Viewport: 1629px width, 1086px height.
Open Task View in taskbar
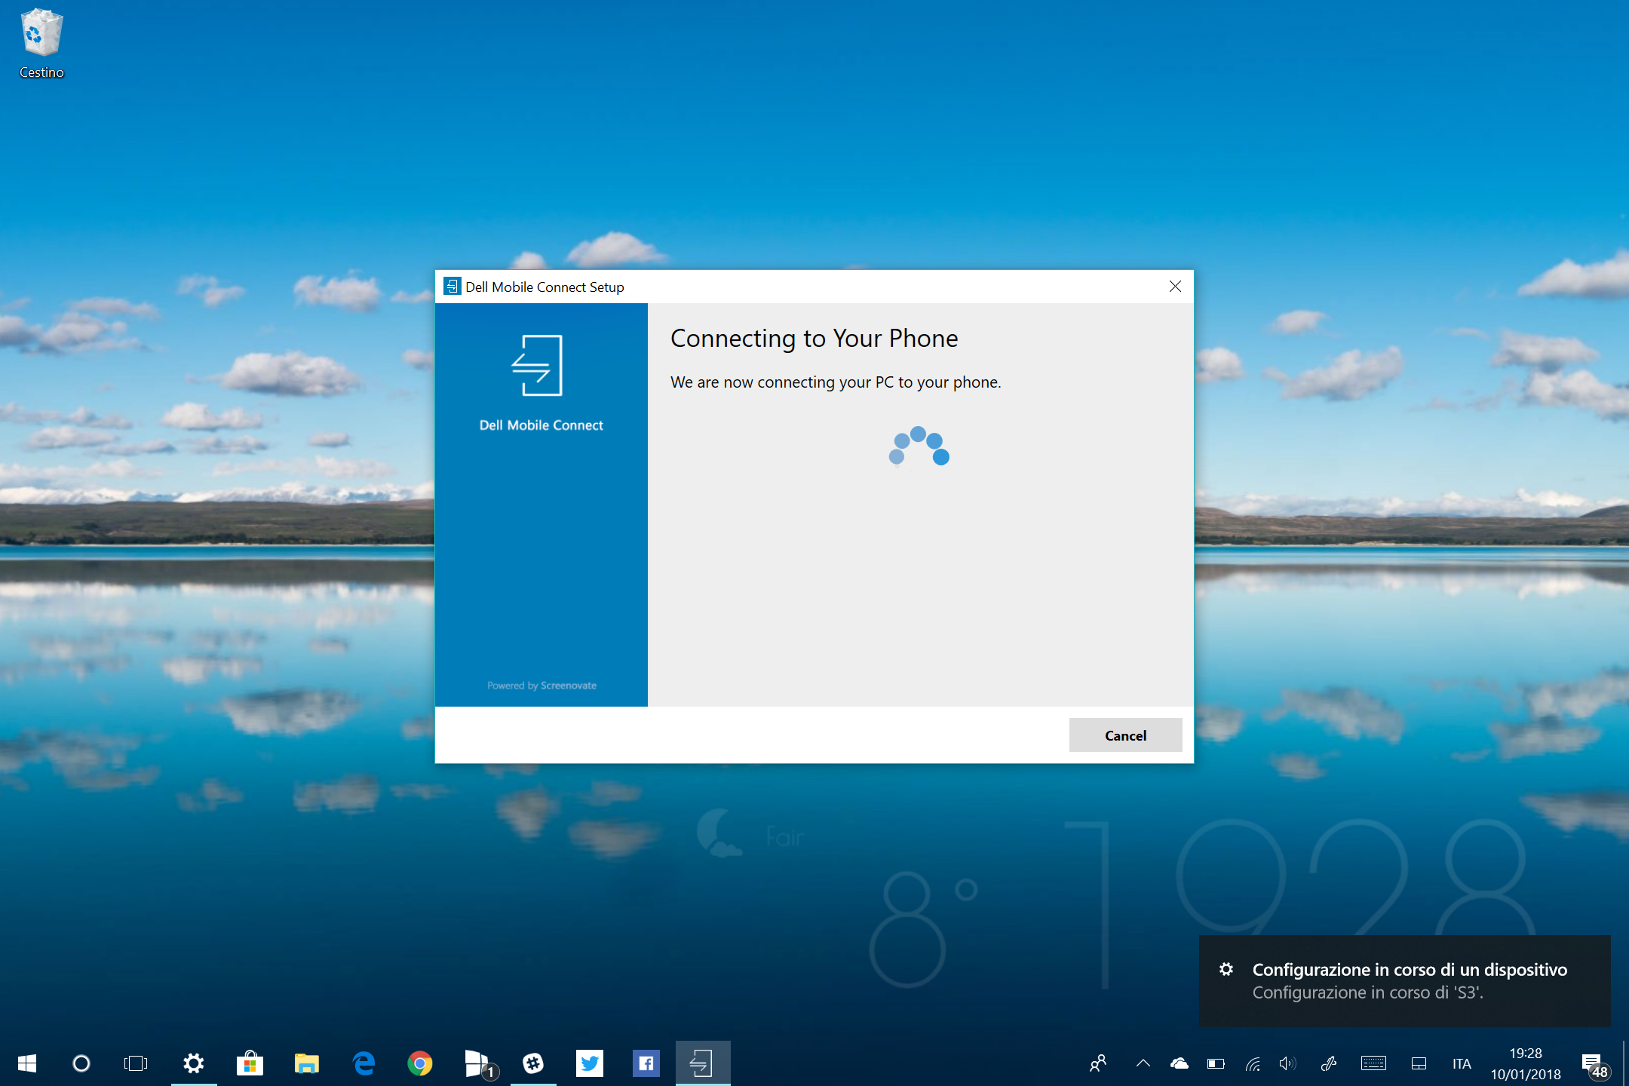[136, 1063]
